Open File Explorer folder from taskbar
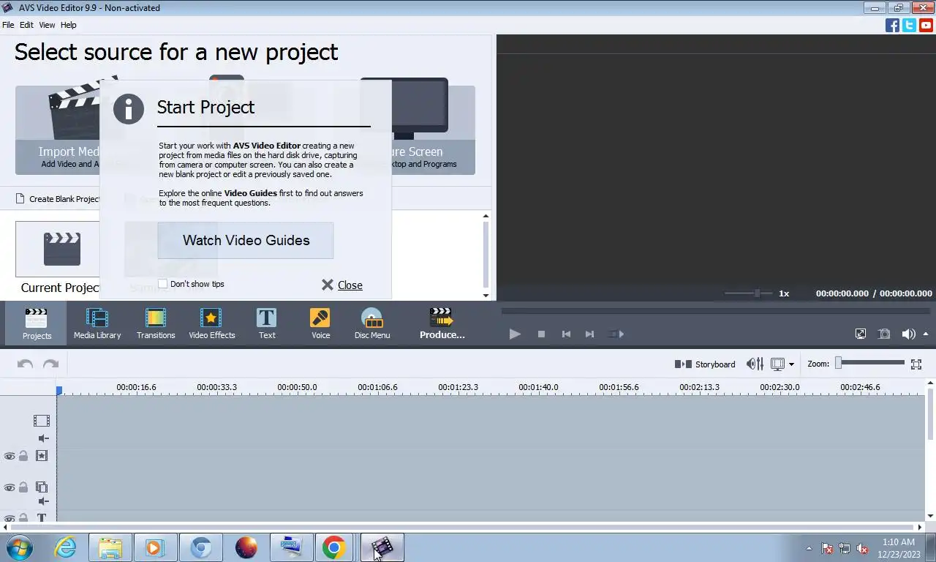This screenshot has height=562, width=936. [110, 547]
